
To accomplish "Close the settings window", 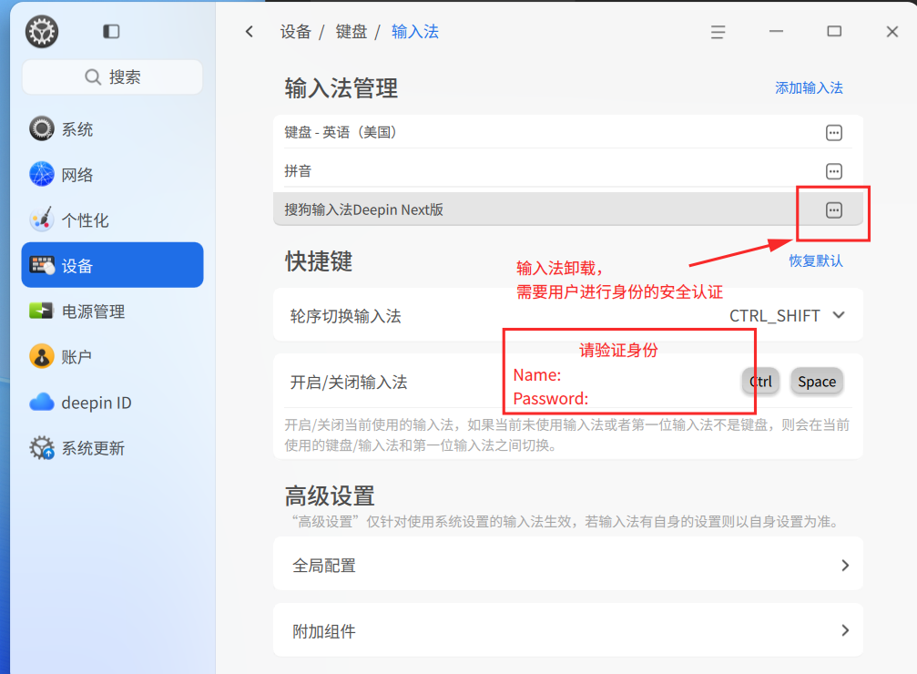I will [892, 32].
